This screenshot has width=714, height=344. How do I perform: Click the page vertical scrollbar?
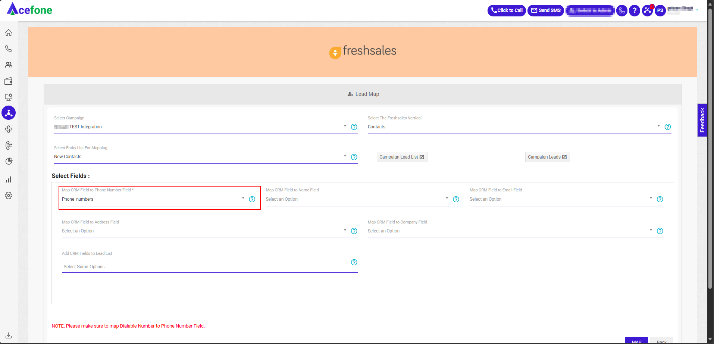tap(710, 149)
